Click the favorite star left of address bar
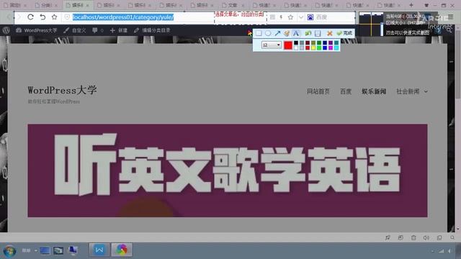 55,17
